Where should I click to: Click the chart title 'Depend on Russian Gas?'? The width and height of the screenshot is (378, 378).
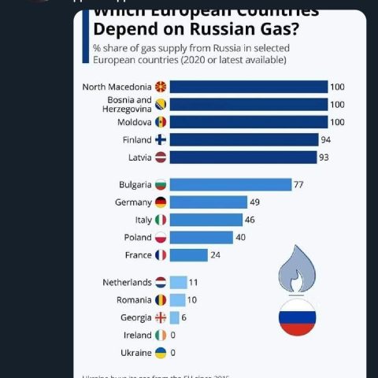pos(196,29)
